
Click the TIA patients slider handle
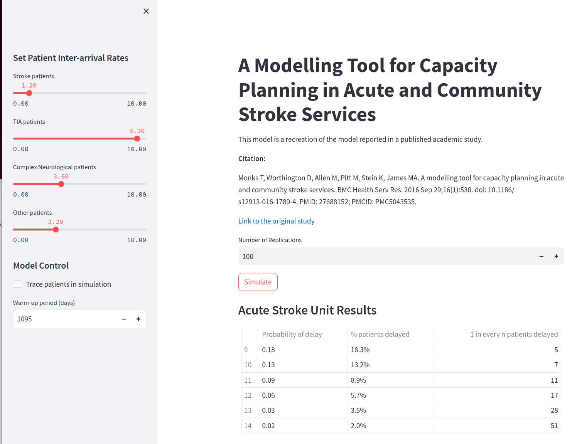coord(137,138)
